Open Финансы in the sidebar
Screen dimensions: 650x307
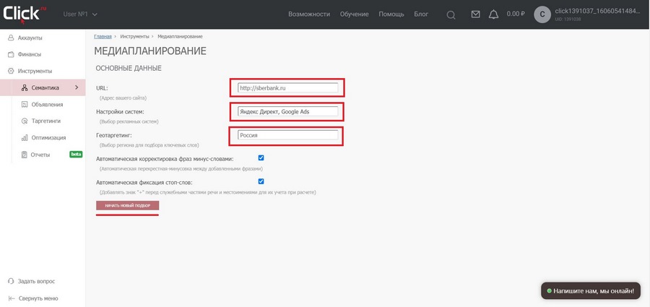click(29, 54)
